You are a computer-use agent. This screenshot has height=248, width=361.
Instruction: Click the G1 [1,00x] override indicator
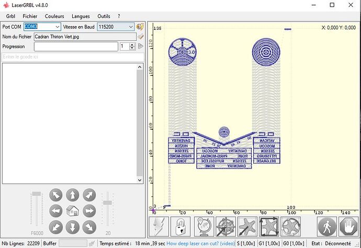coord(269,243)
